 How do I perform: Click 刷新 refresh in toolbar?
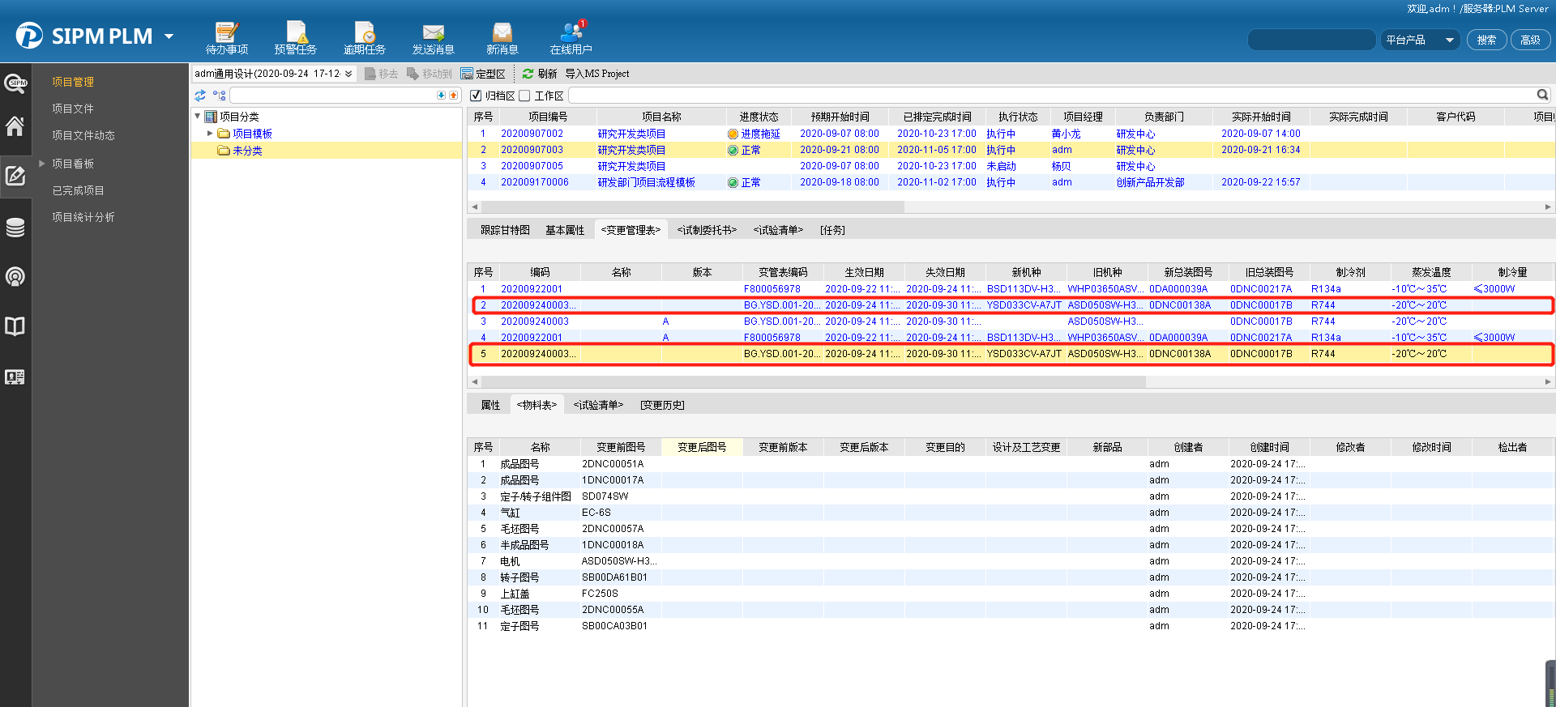[x=540, y=74]
